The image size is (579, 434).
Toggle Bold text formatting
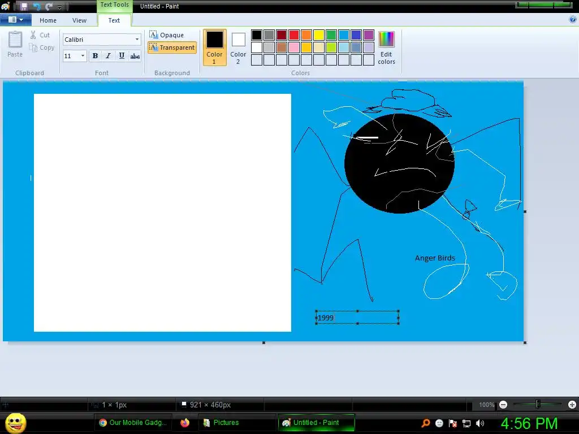pyautogui.click(x=95, y=56)
